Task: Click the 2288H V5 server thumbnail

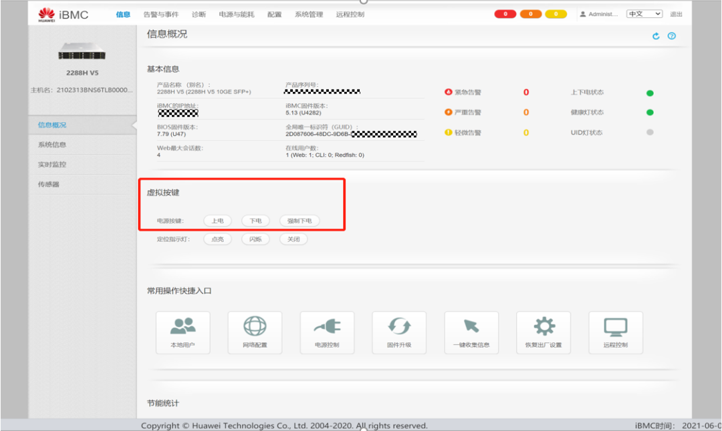Action: (82, 51)
